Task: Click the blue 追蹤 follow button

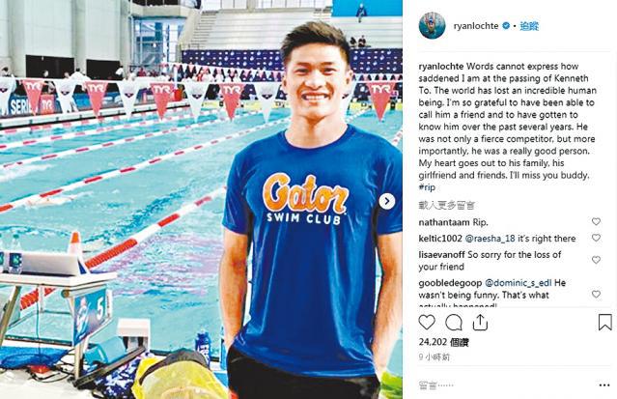Action: (x=529, y=26)
